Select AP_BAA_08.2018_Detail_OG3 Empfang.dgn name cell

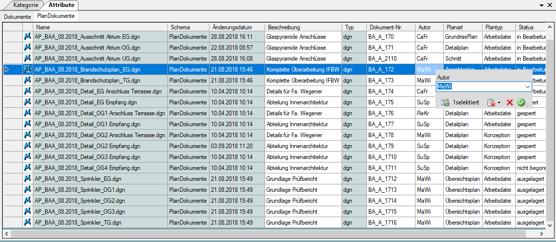point(100,157)
